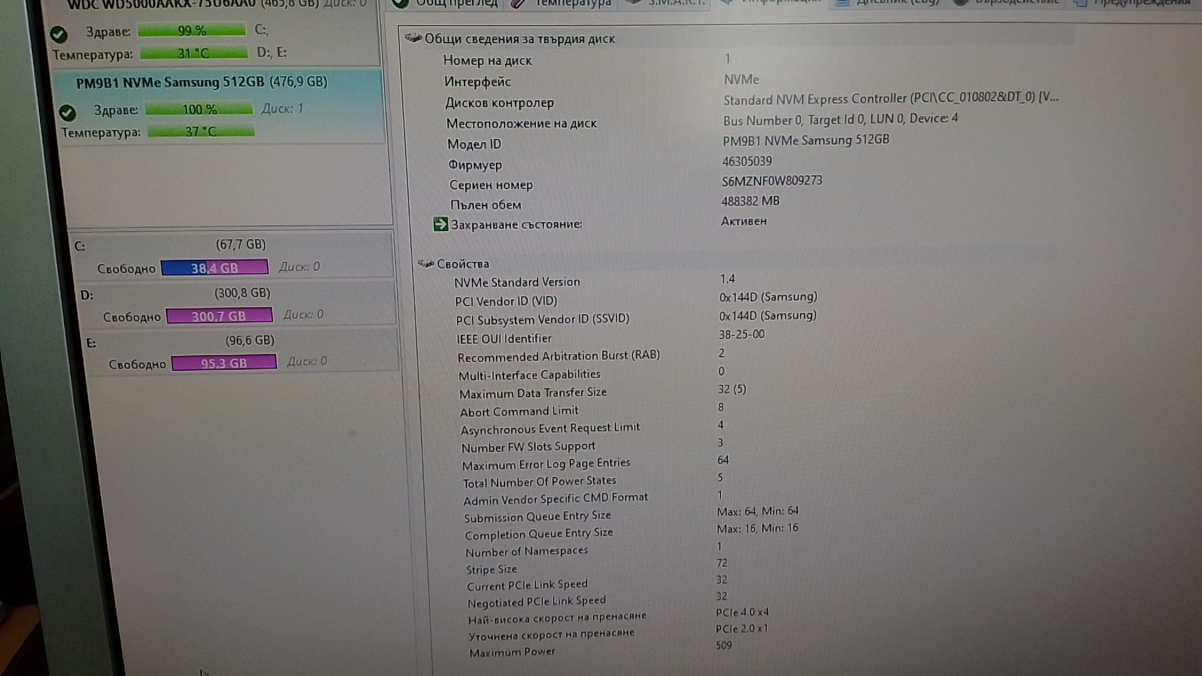Click the Stripe Size row label
The height and width of the screenshot is (676, 1202).
click(491, 569)
